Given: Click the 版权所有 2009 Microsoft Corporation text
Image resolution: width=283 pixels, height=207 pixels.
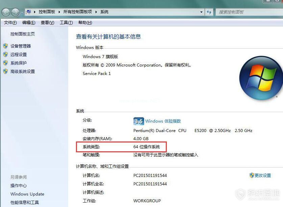Looking at the screenshot, I should tap(137, 65).
